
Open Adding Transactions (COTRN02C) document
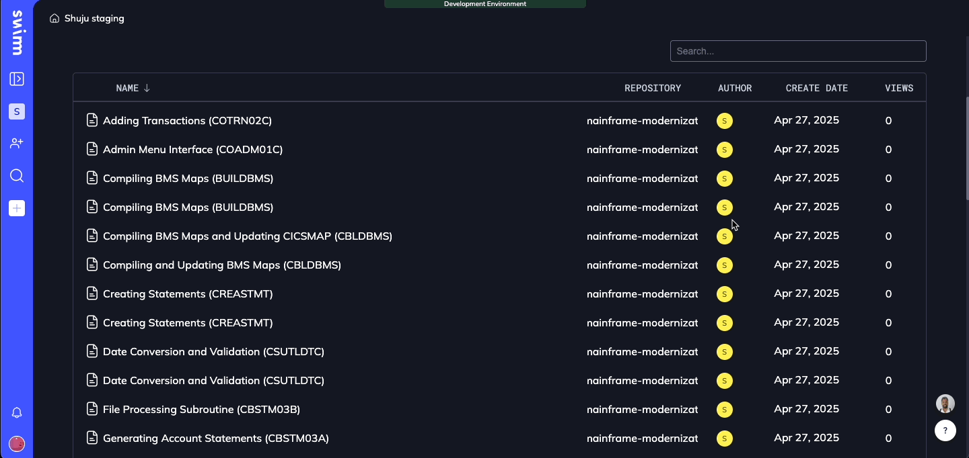click(x=187, y=121)
